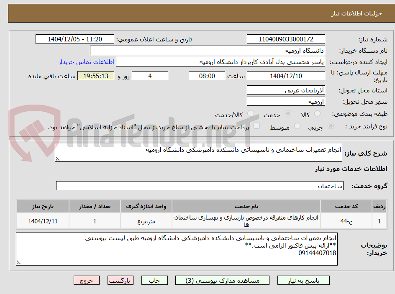Screen dimensions: 395x294
Task: Click the remaining days field '4'
Action: [x=150, y=76]
